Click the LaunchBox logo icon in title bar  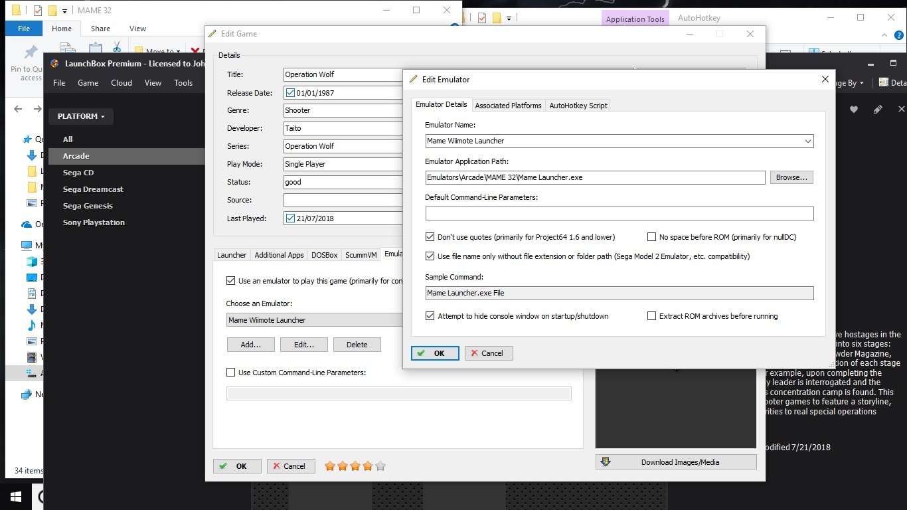(x=54, y=64)
